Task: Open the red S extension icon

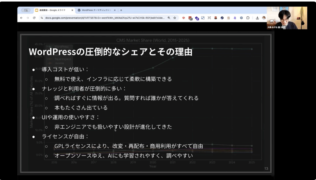Action: coord(216,18)
